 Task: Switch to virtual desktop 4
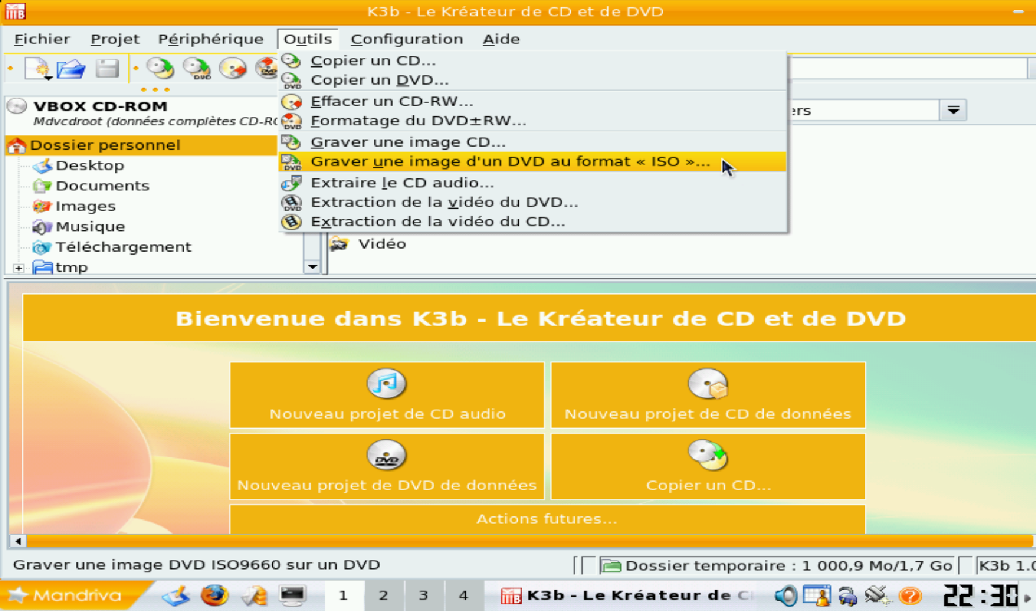(463, 595)
